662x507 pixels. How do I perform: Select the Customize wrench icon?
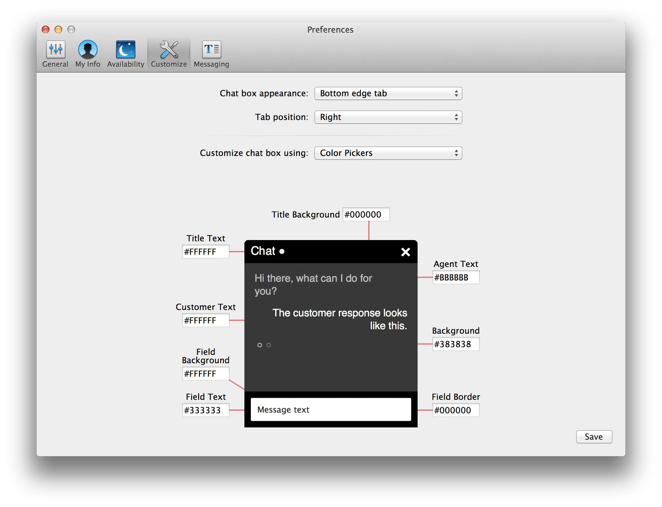click(169, 50)
